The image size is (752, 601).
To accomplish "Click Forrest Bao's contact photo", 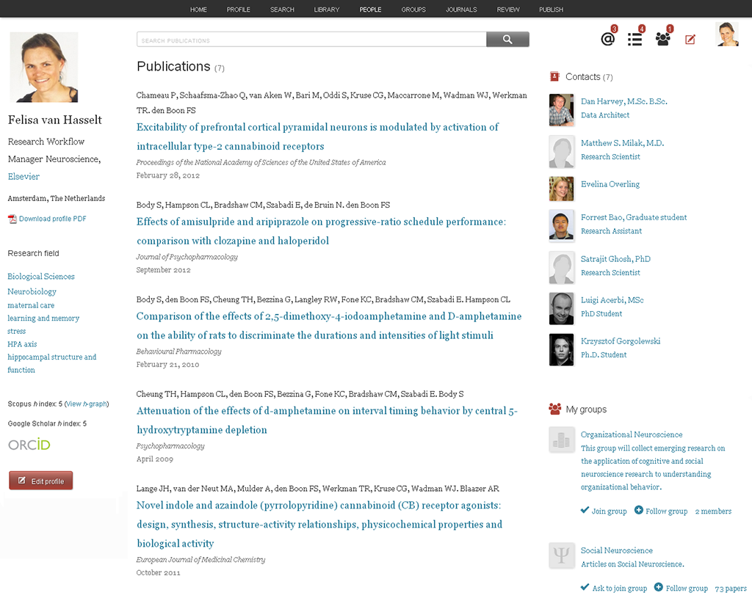I will coord(562,226).
